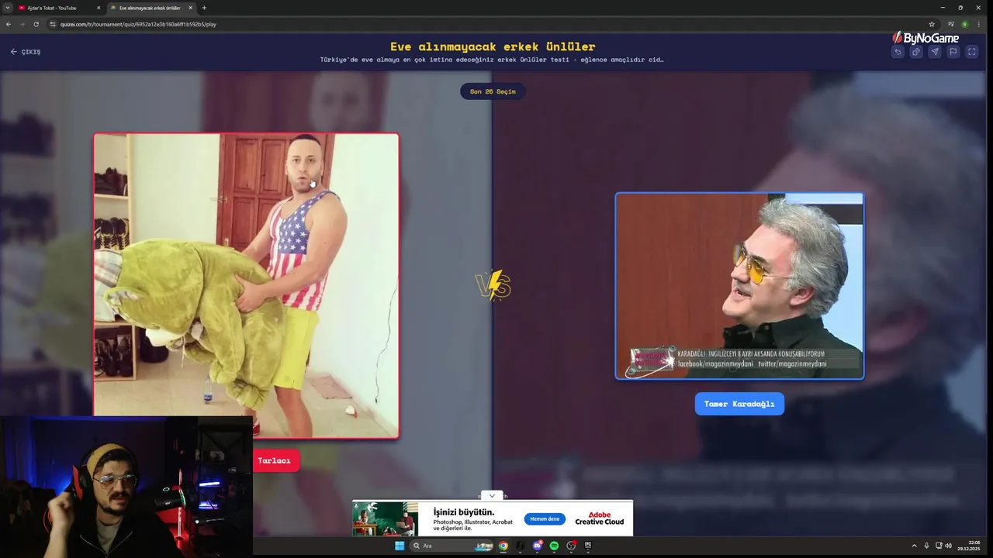
Task: Click the undo last choice icon
Action: point(898,52)
